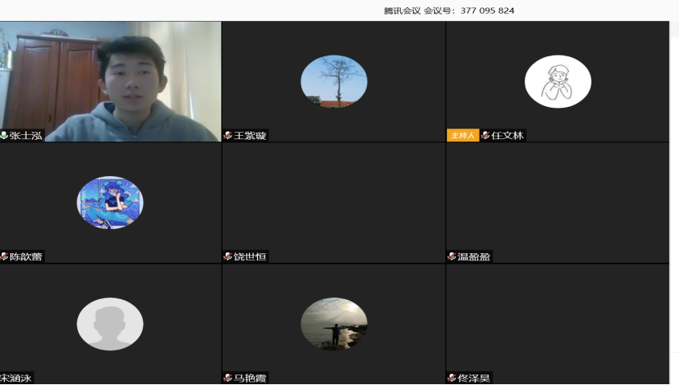
Task: Click the orange 主持人 host badge
Action: [463, 136]
